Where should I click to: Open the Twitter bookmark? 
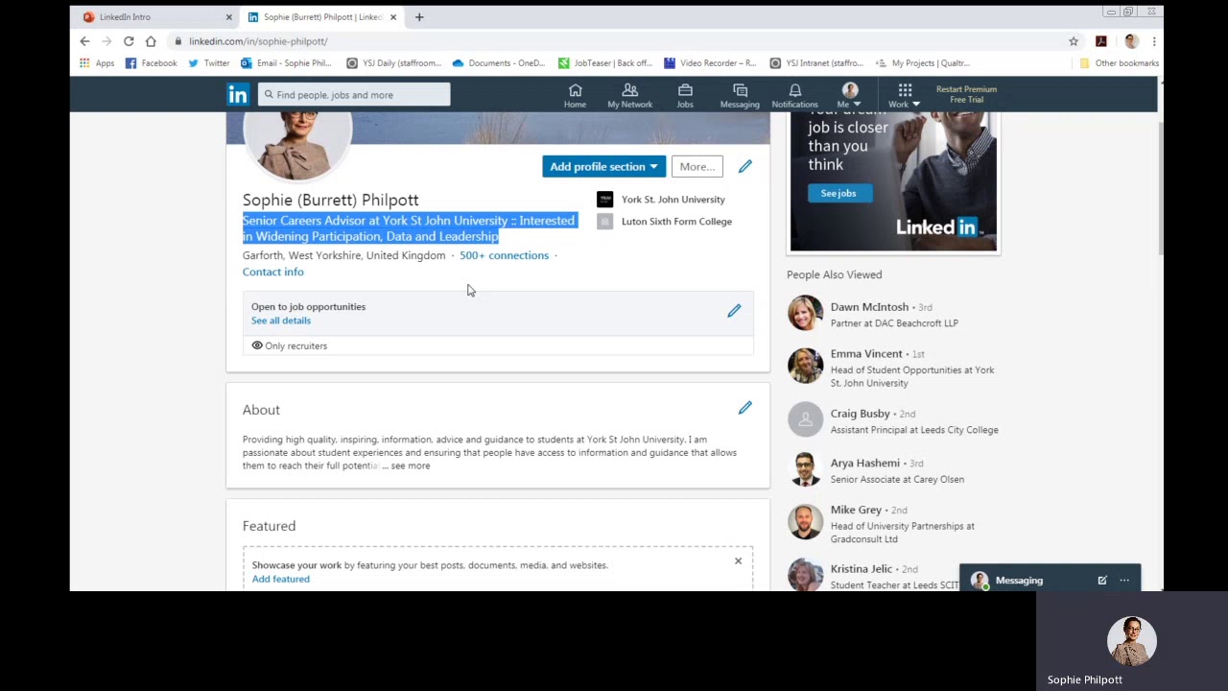[208, 63]
